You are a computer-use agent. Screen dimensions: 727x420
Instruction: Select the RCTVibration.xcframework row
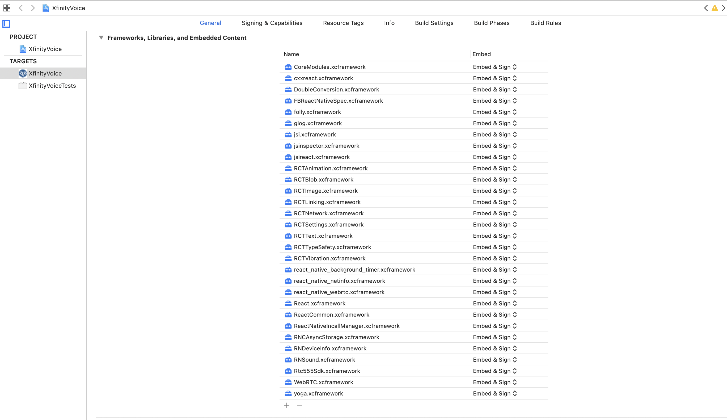click(x=414, y=258)
